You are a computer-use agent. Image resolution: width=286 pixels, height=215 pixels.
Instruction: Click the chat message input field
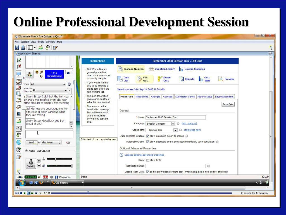point(49,134)
